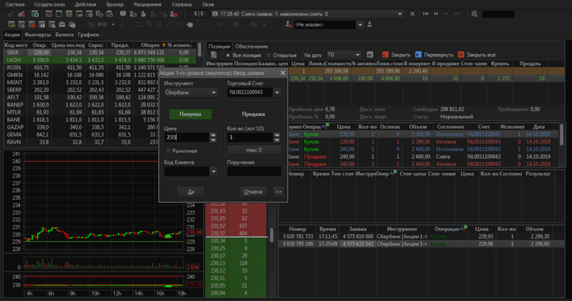Screen dimensions: 572x301
Task: Expand the Торговый Счет account dropdown
Action: pos(277,93)
